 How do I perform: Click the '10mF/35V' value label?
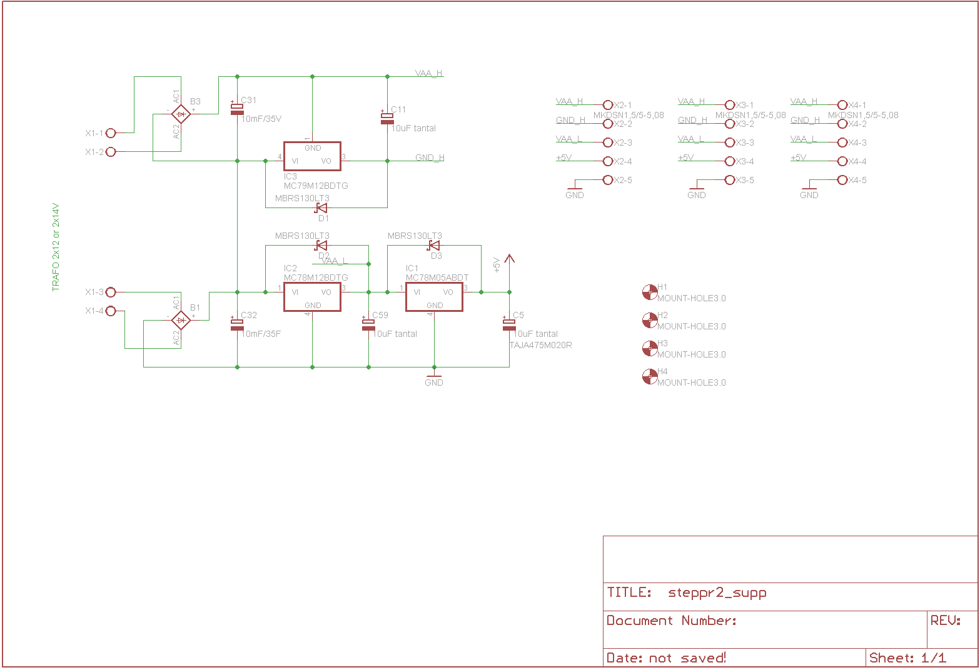(261, 119)
